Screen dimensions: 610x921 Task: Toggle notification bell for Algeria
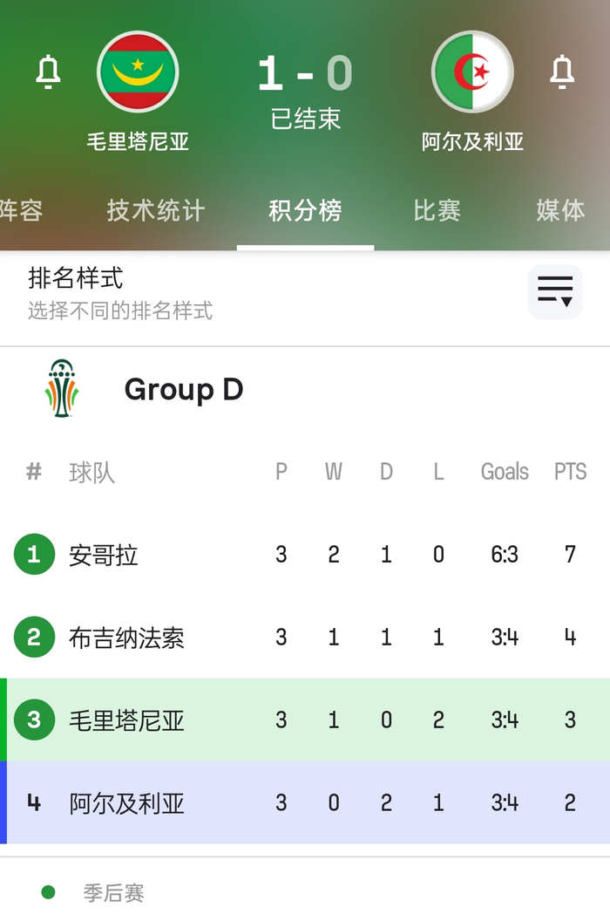coord(562,72)
